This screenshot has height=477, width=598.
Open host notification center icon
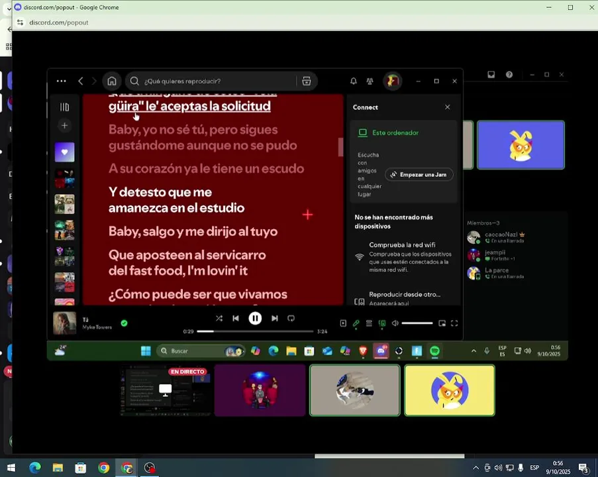(583, 468)
